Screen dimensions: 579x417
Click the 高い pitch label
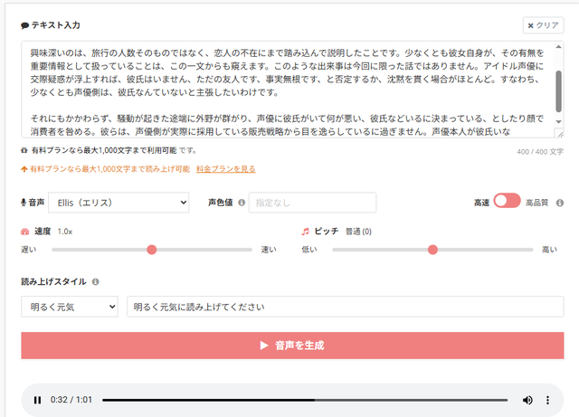(549, 250)
